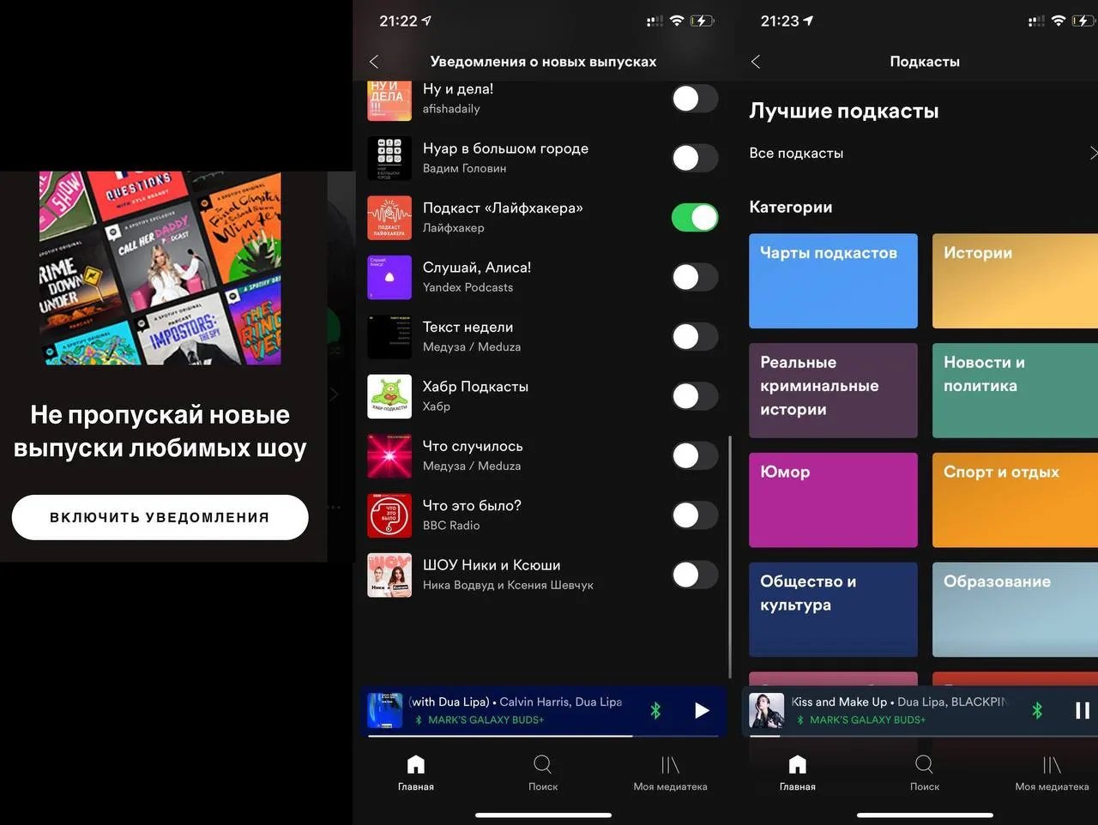Image resolution: width=1098 pixels, height=825 pixels.
Task: Tap Хабр Подкасты cover art
Action: [x=389, y=396]
